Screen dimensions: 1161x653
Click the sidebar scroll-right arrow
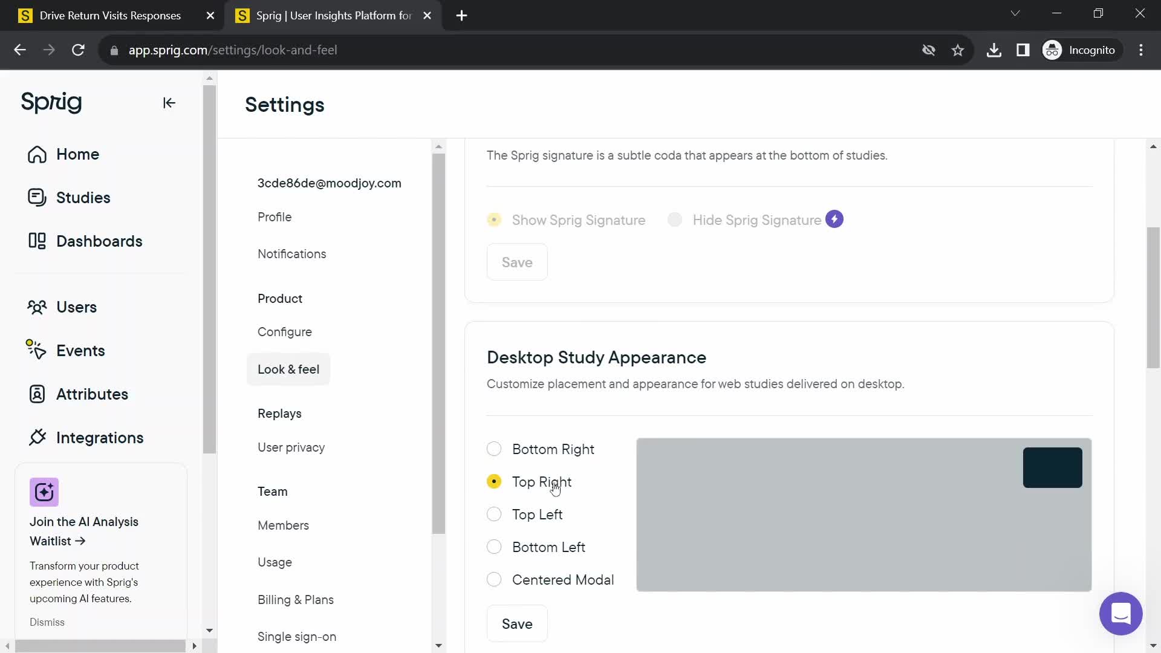[x=194, y=646]
